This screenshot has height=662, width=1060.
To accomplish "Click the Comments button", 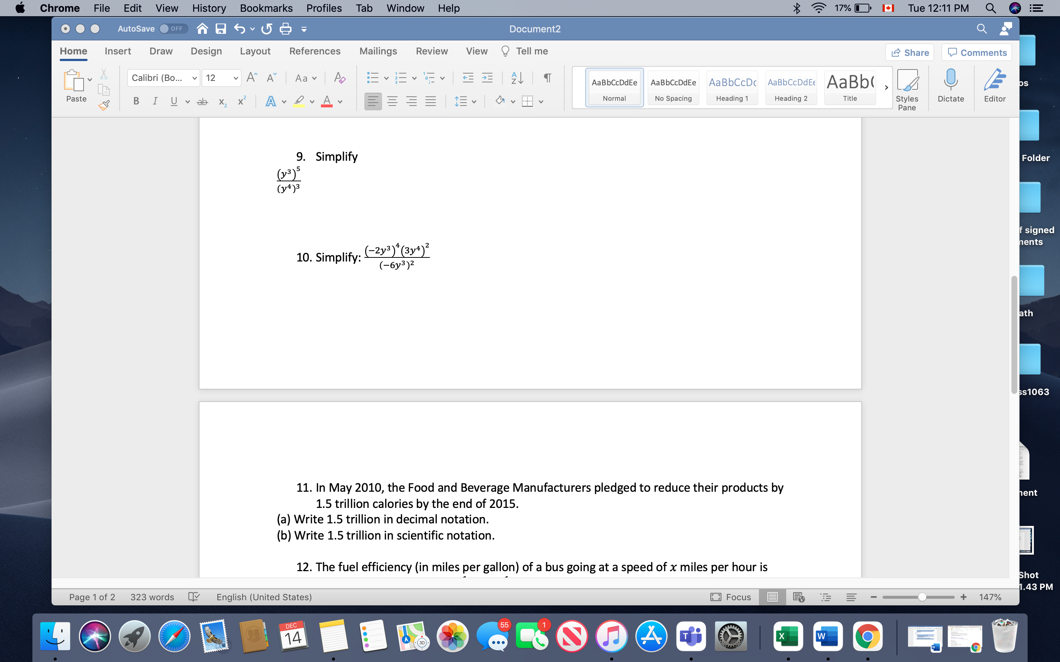I will coord(977,53).
